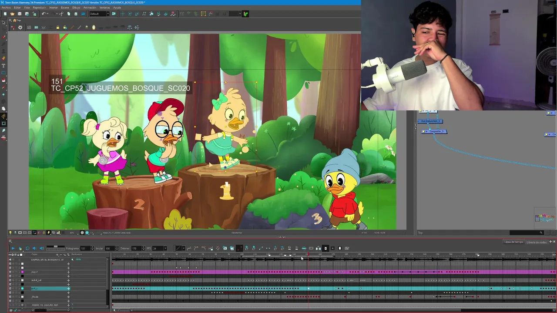Click the Detener stop frame field

136,248
